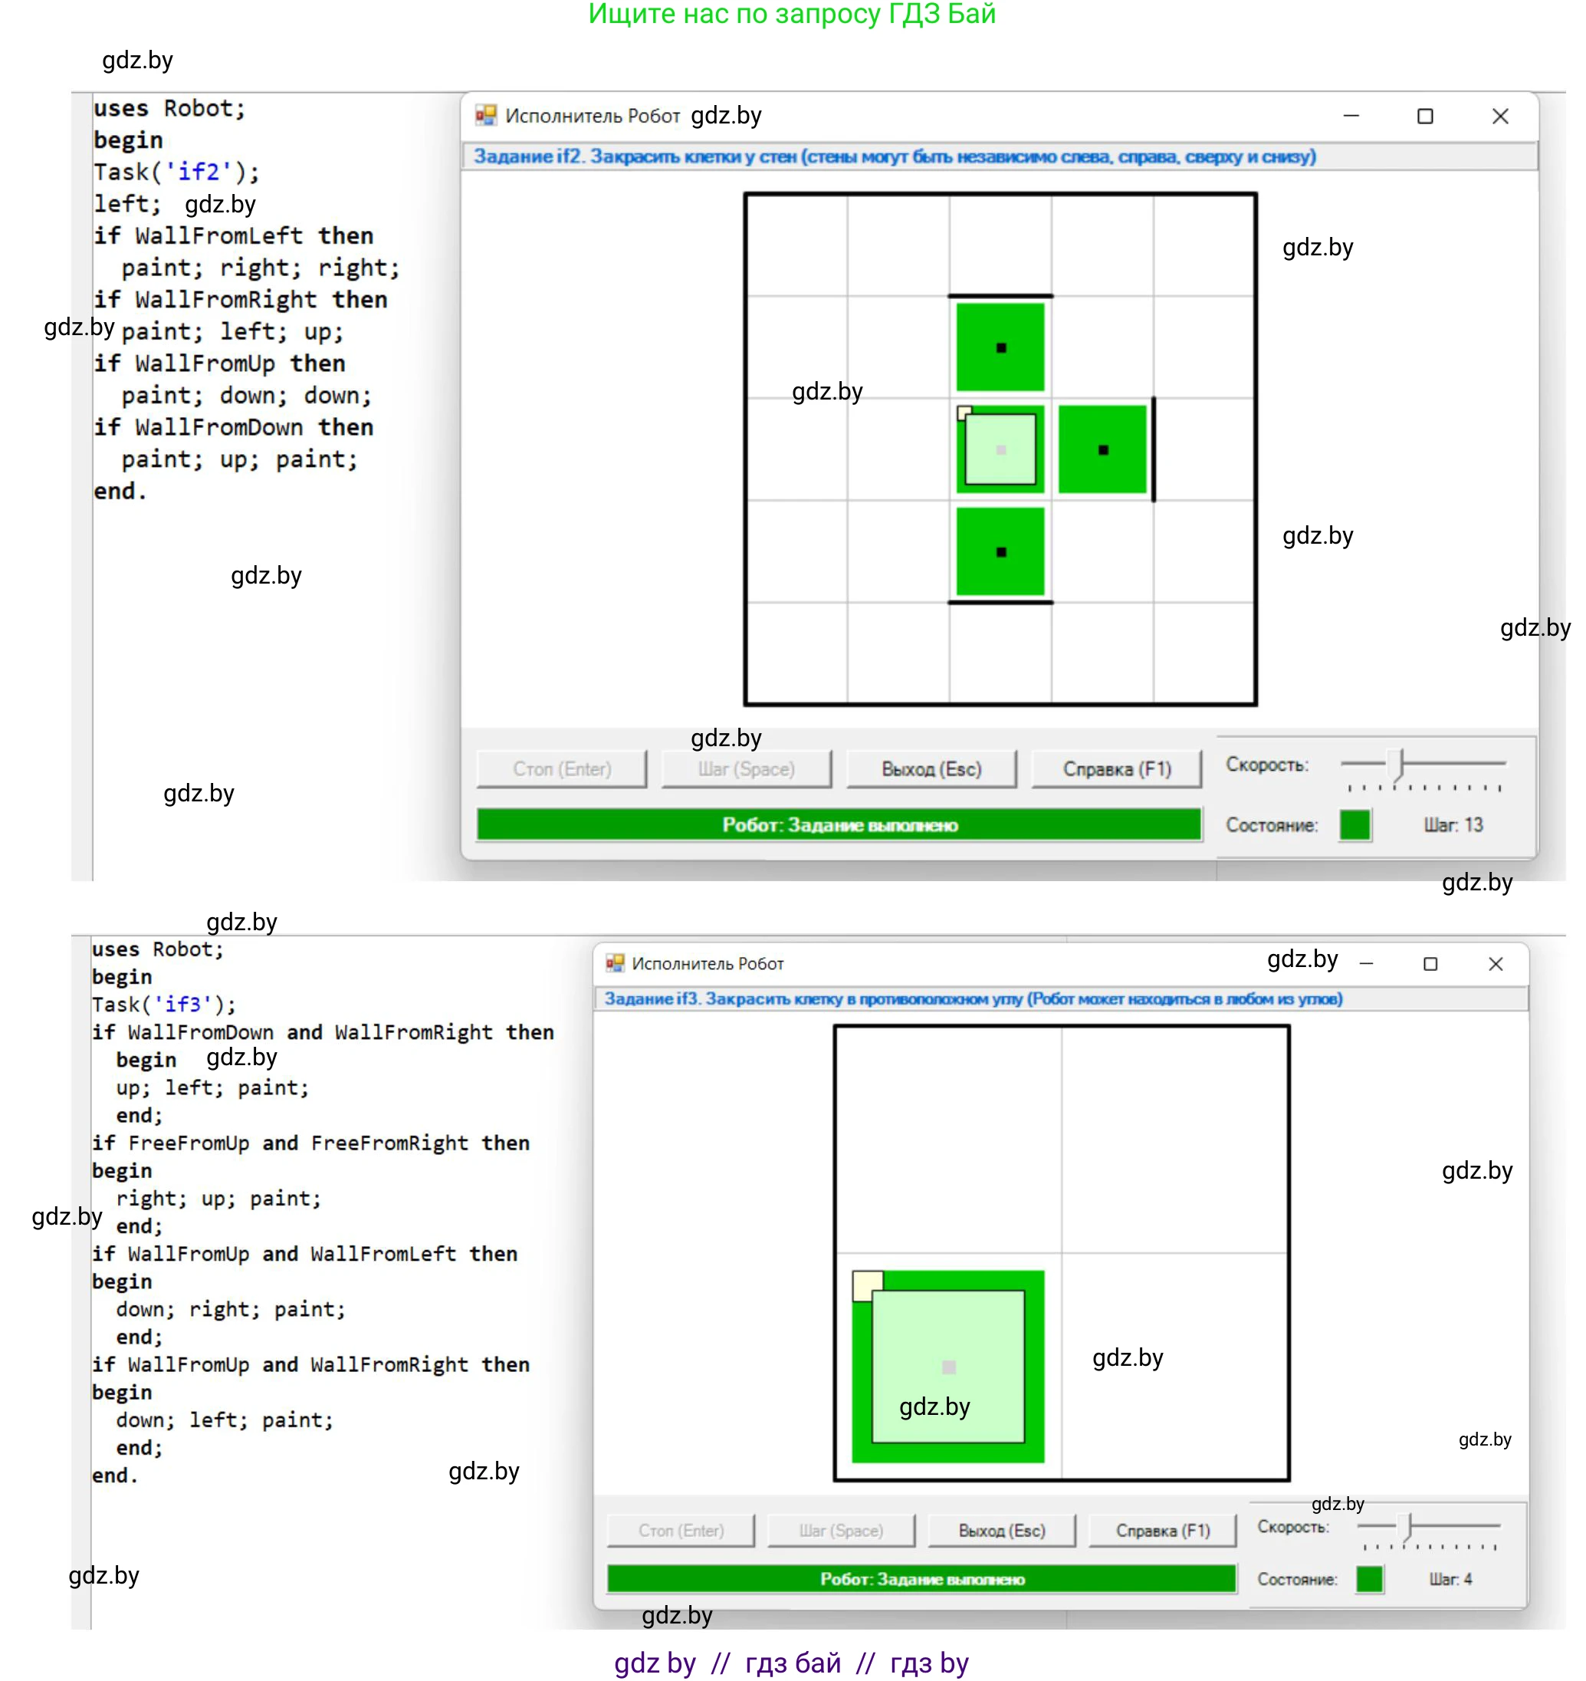Close the lower Исполнитель Робот window

[x=1496, y=964]
